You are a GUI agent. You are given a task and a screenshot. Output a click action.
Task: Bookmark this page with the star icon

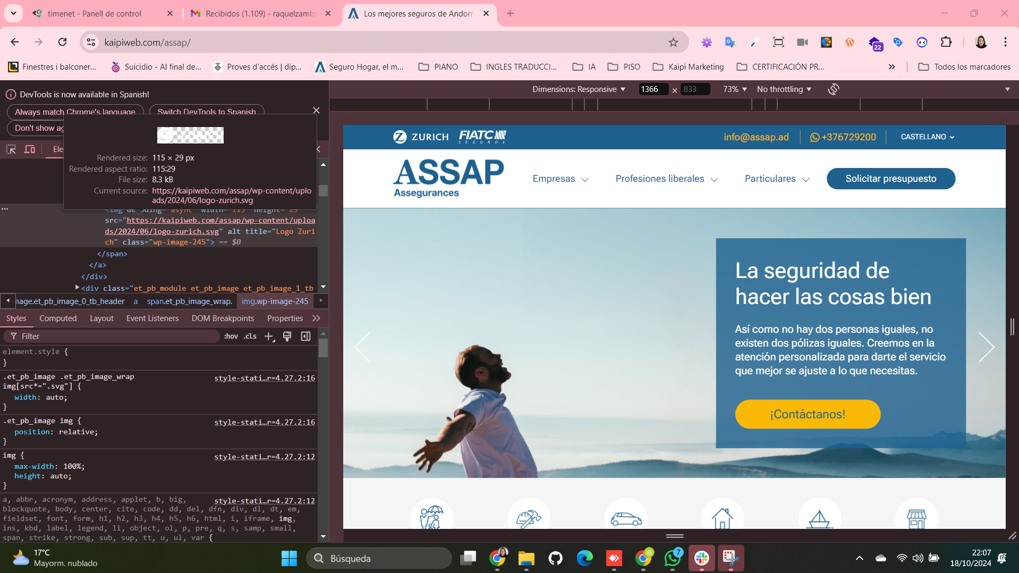pyautogui.click(x=673, y=43)
